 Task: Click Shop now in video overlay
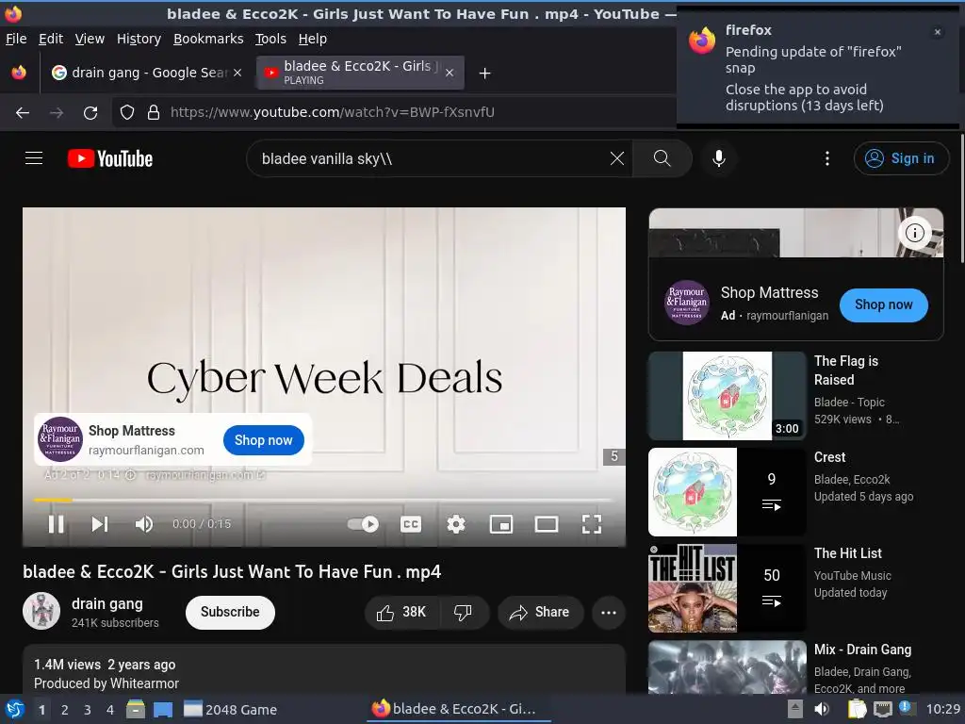264,440
